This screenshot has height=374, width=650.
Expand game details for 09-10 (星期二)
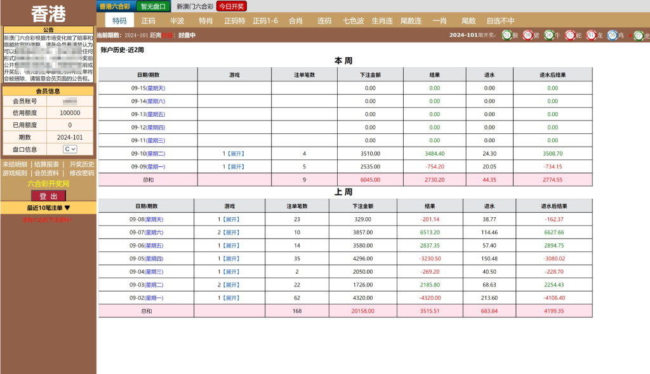236,154
